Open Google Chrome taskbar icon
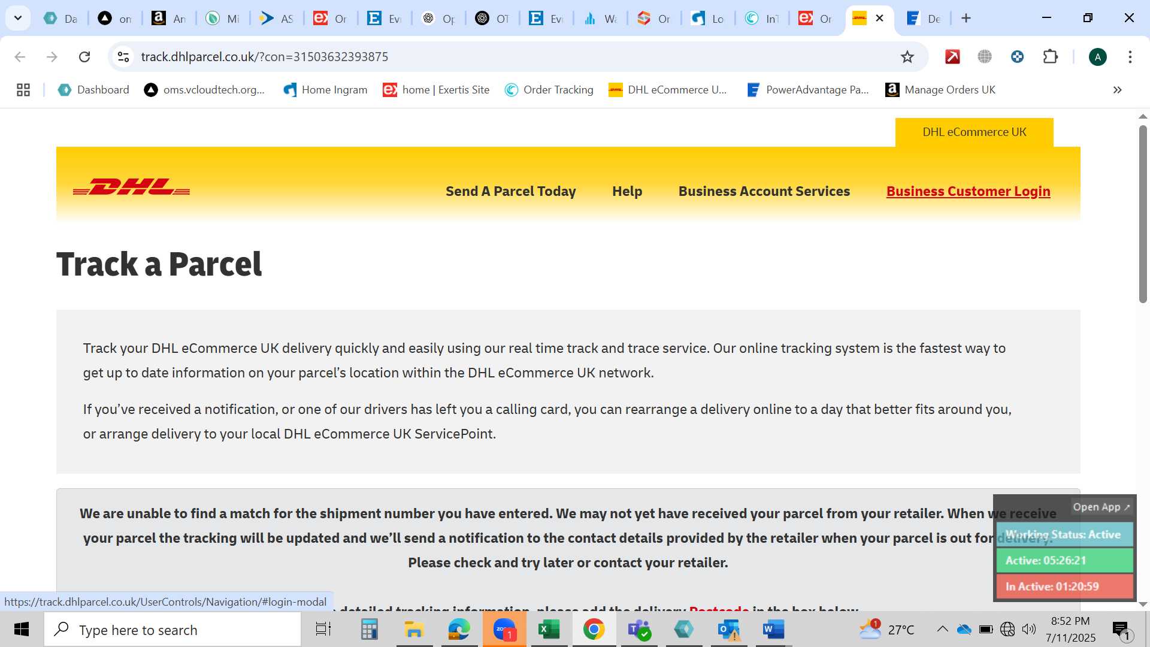The height and width of the screenshot is (647, 1150). (594, 630)
